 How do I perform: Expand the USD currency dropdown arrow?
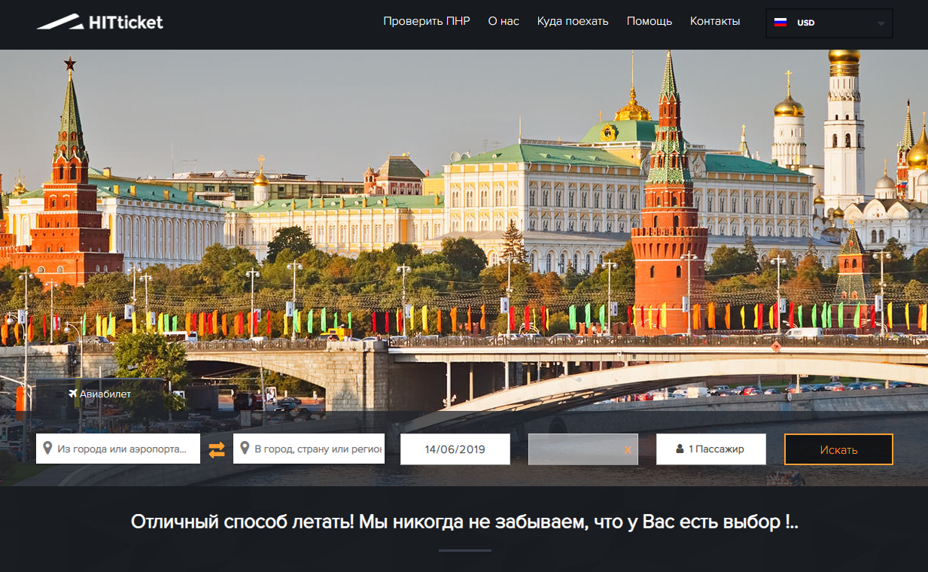tap(881, 23)
